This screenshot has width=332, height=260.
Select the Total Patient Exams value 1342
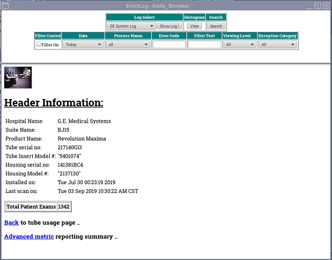(64, 206)
